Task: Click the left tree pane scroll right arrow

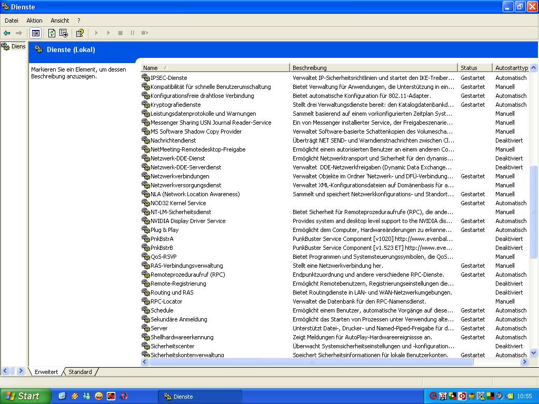Action: [21, 371]
